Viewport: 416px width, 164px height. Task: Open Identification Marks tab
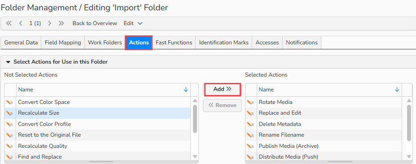point(224,43)
